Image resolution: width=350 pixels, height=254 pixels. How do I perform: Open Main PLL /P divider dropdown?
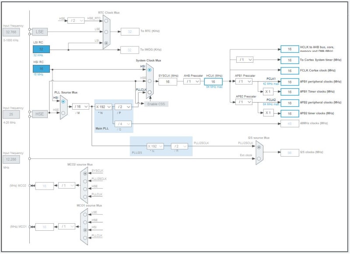(123, 107)
